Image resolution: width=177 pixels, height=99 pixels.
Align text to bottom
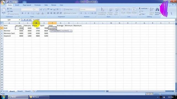tap(54, 10)
